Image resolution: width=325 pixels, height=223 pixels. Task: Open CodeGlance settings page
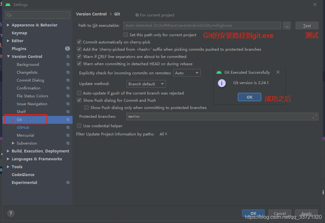click(x=23, y=174)
